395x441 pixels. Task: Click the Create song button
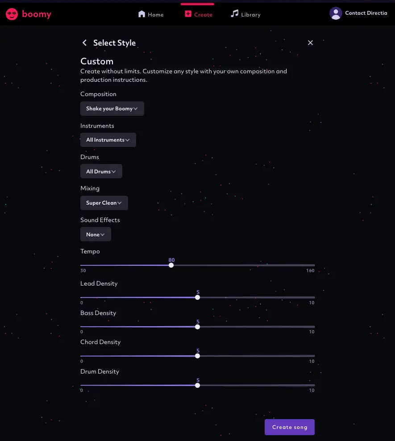290,427
